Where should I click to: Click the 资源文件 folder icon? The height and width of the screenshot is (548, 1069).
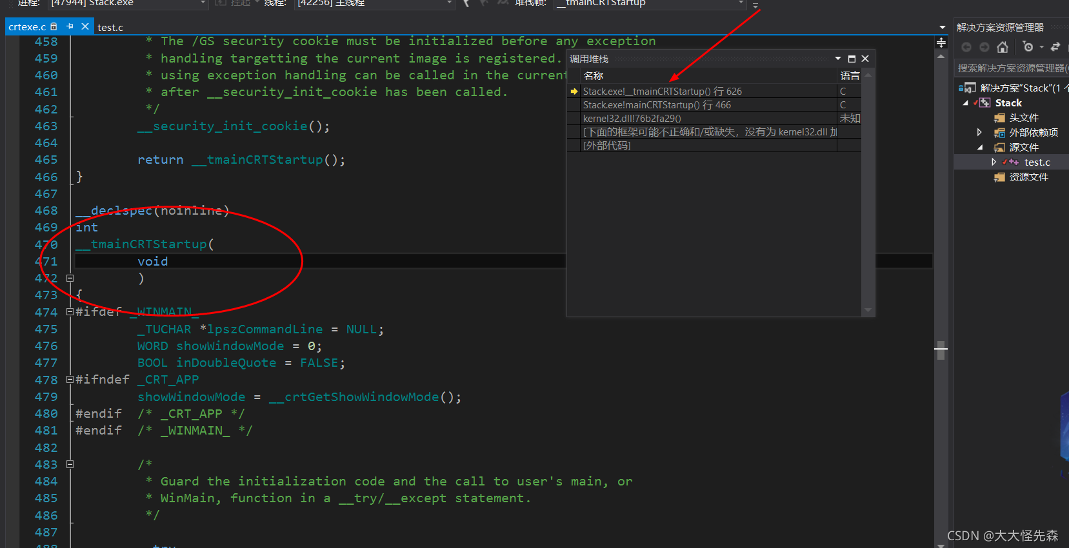999,177
